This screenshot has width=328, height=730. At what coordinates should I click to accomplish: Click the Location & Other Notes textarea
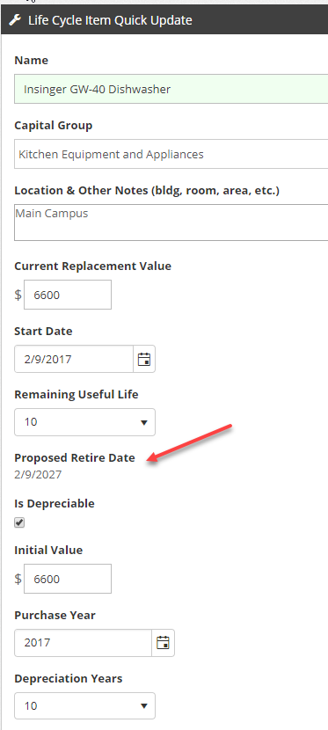tap(171, 223)
